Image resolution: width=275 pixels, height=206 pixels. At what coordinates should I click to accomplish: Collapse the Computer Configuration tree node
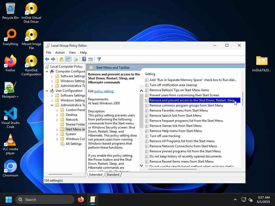(x=47, y=71)
